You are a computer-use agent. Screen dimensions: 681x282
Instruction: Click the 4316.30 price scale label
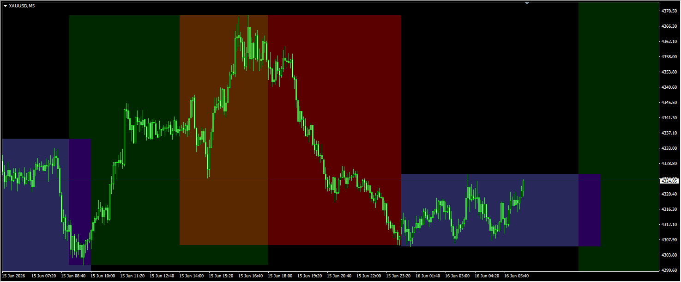[669, 209]
